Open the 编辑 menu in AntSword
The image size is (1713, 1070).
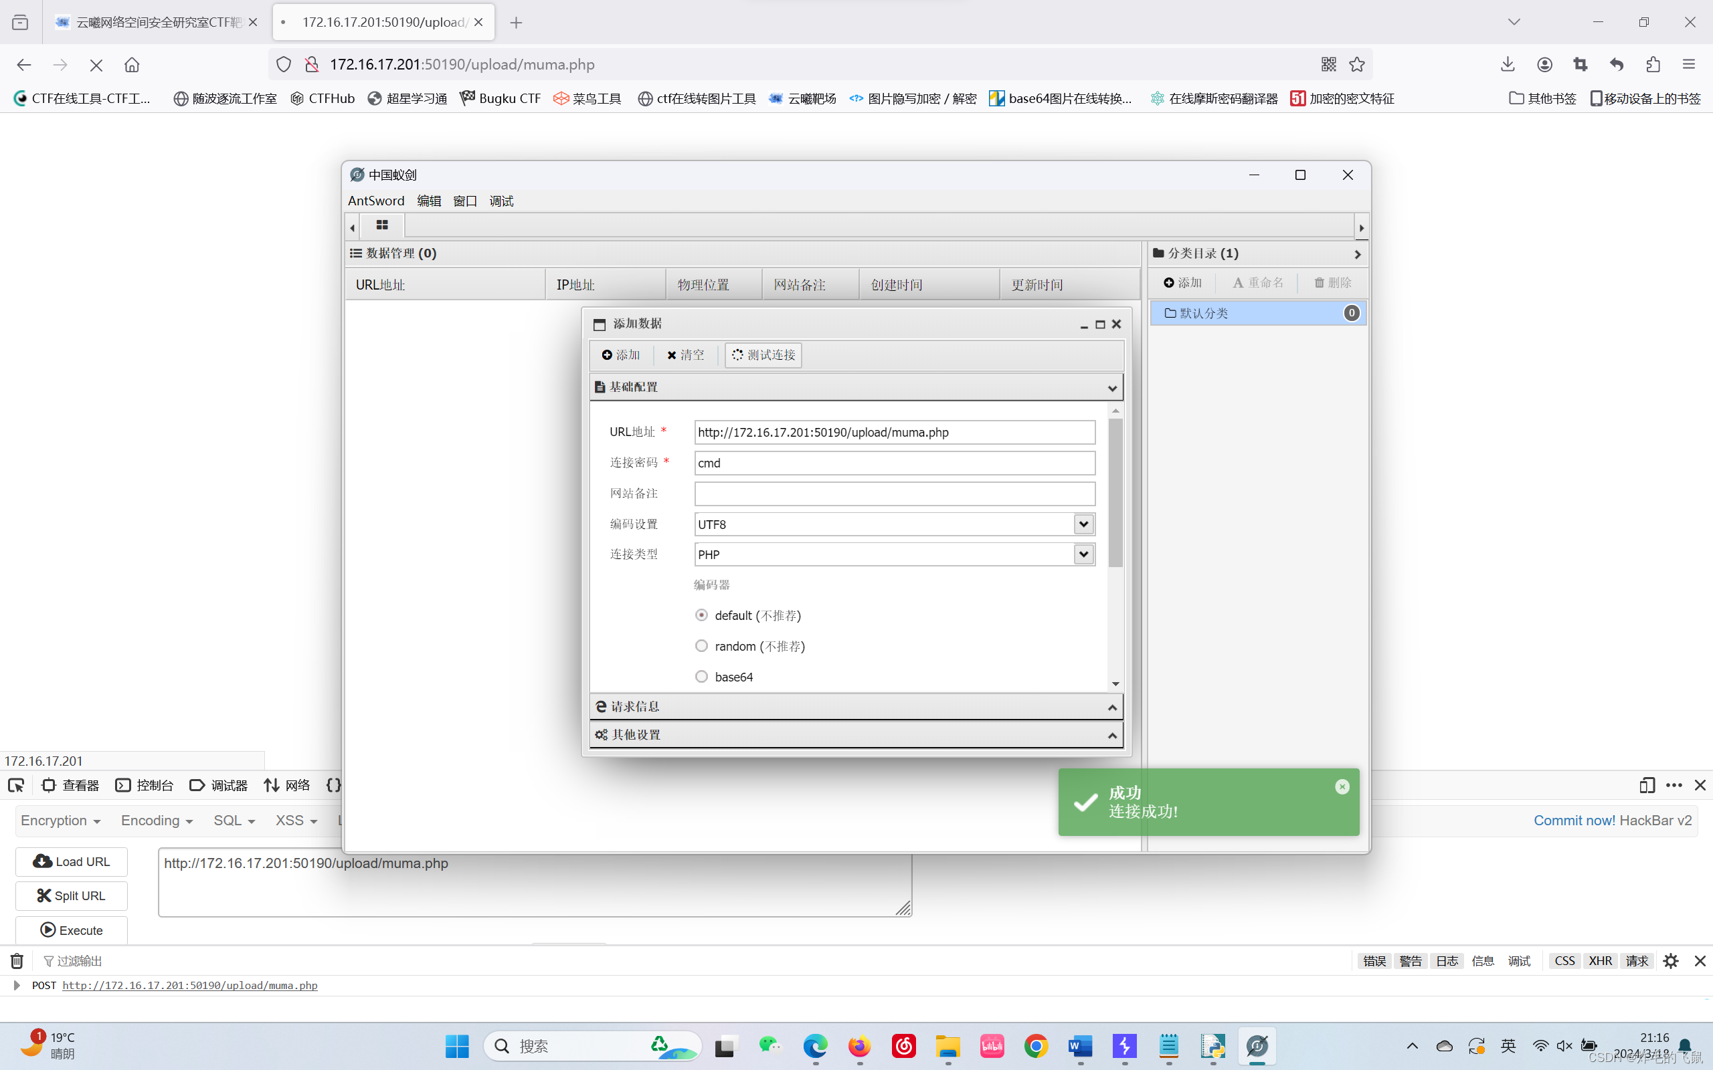coord(428,201)
